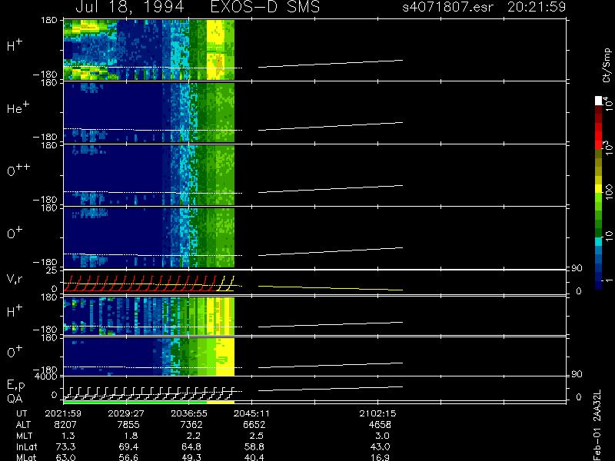615x461 pixels.
Task: Click the '25' axis label of V,r panel
Action: 52,270
